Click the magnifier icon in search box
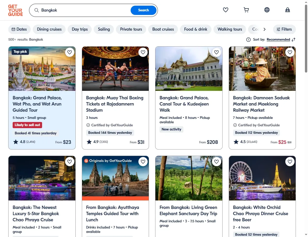This screenshot has height=237, width=308. (37, 10)
